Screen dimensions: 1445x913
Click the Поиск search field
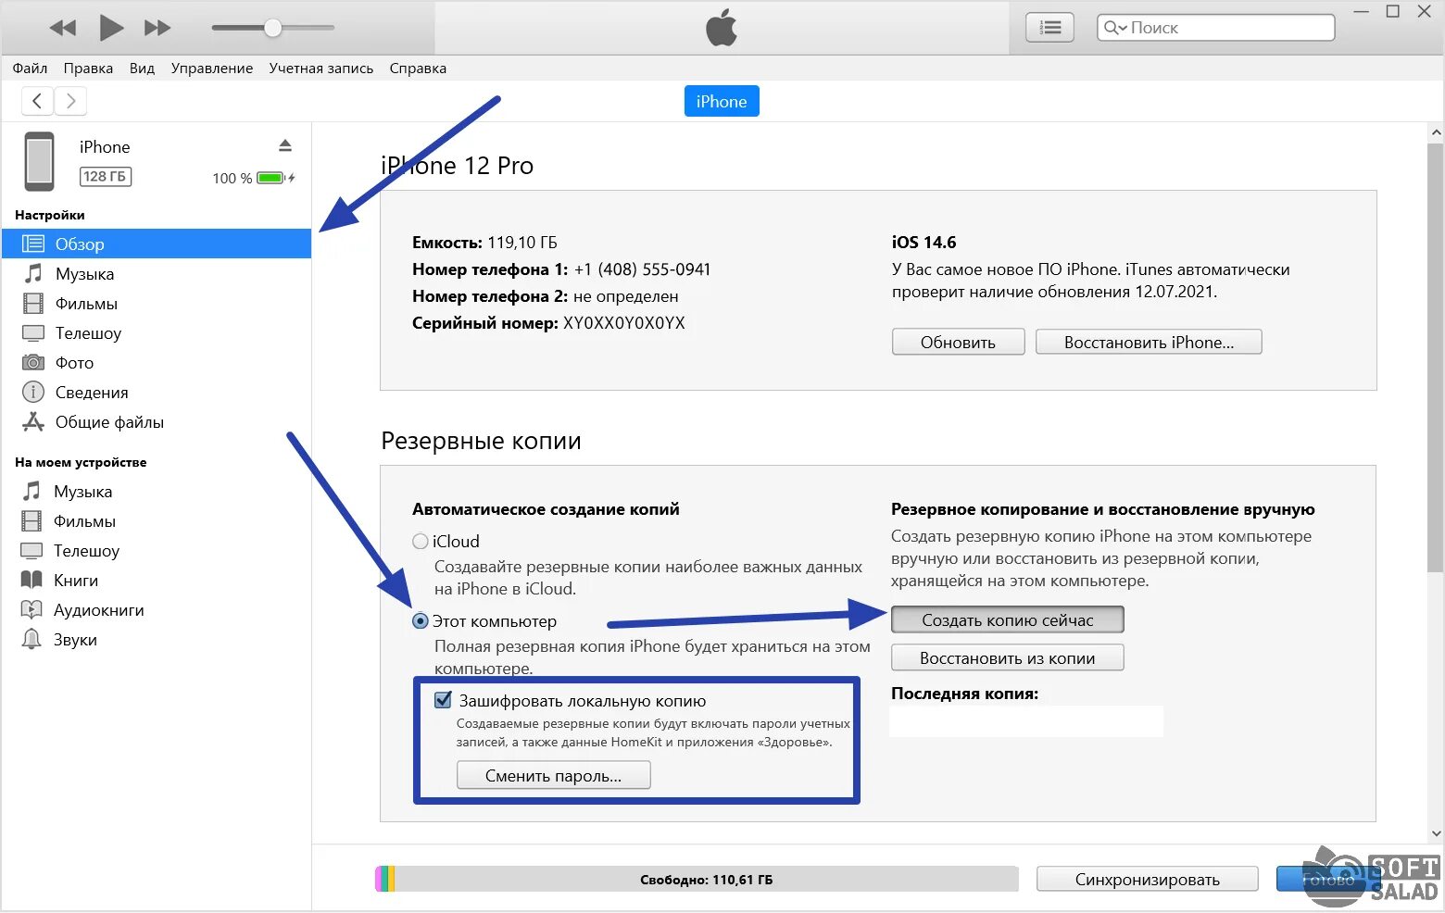(1215, 28)
